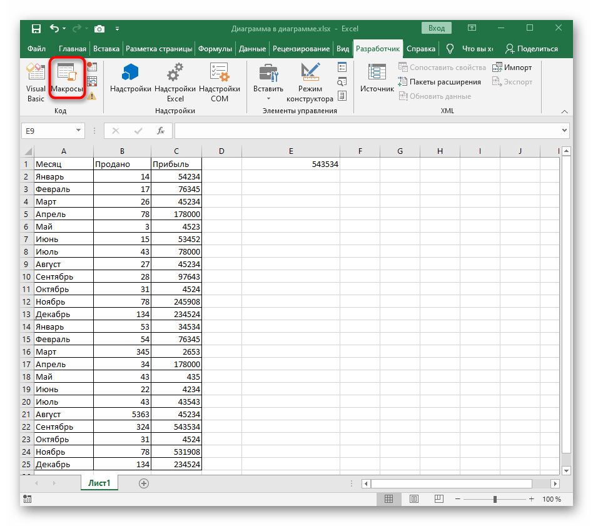
Task: Click the Name Box showing E9
Action: tap(48, 131)
